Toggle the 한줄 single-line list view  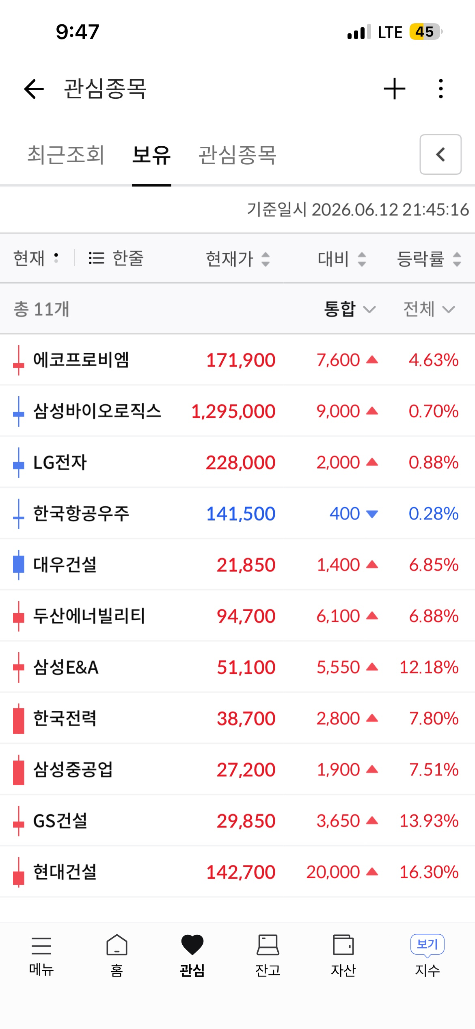(116, 258)
